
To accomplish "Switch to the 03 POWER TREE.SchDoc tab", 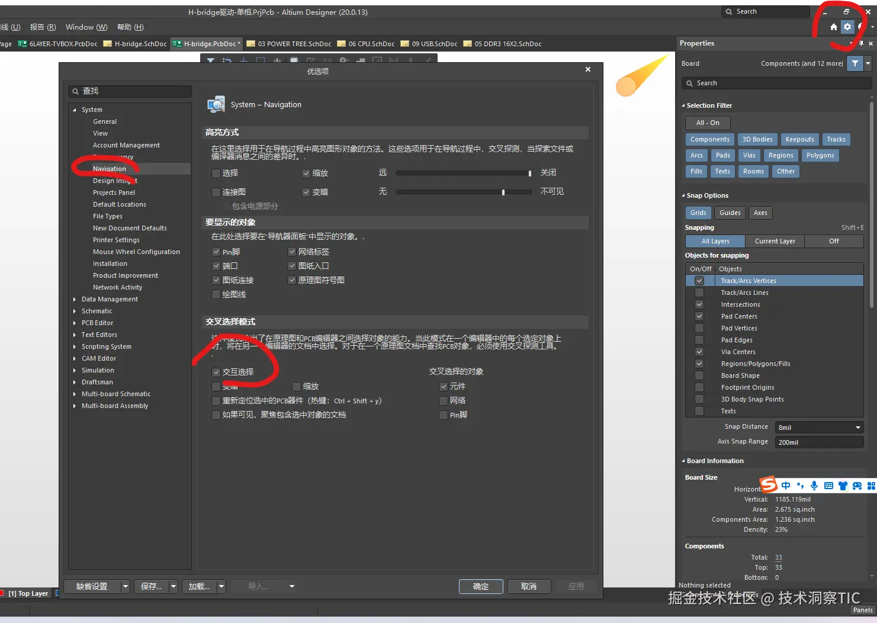I will tap(289, 44).
